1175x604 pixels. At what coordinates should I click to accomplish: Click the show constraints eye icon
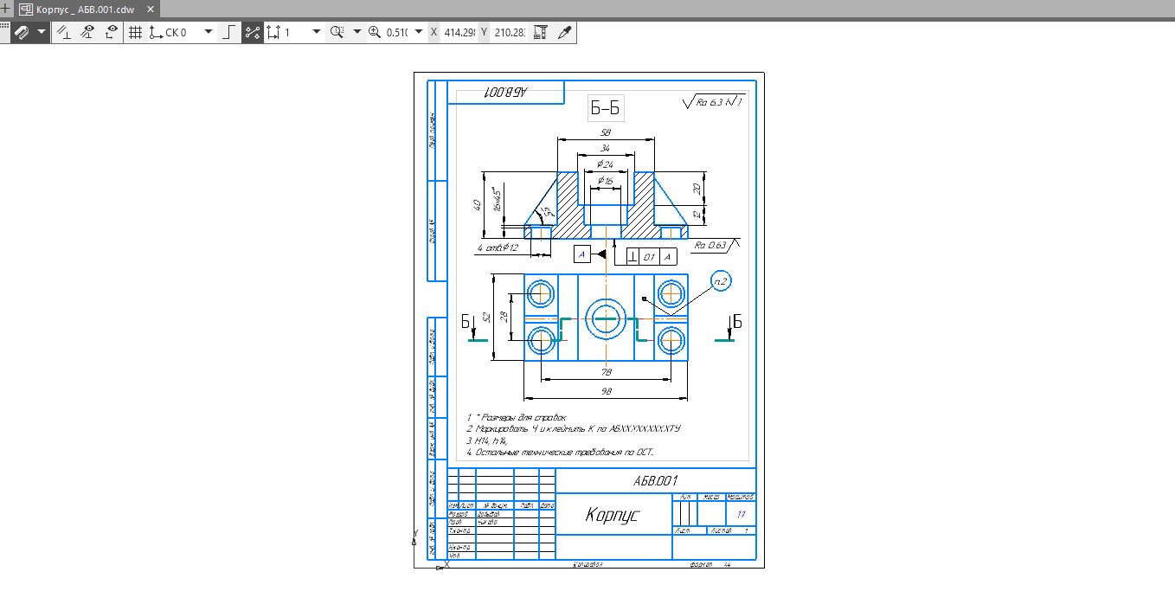(87, 32)
